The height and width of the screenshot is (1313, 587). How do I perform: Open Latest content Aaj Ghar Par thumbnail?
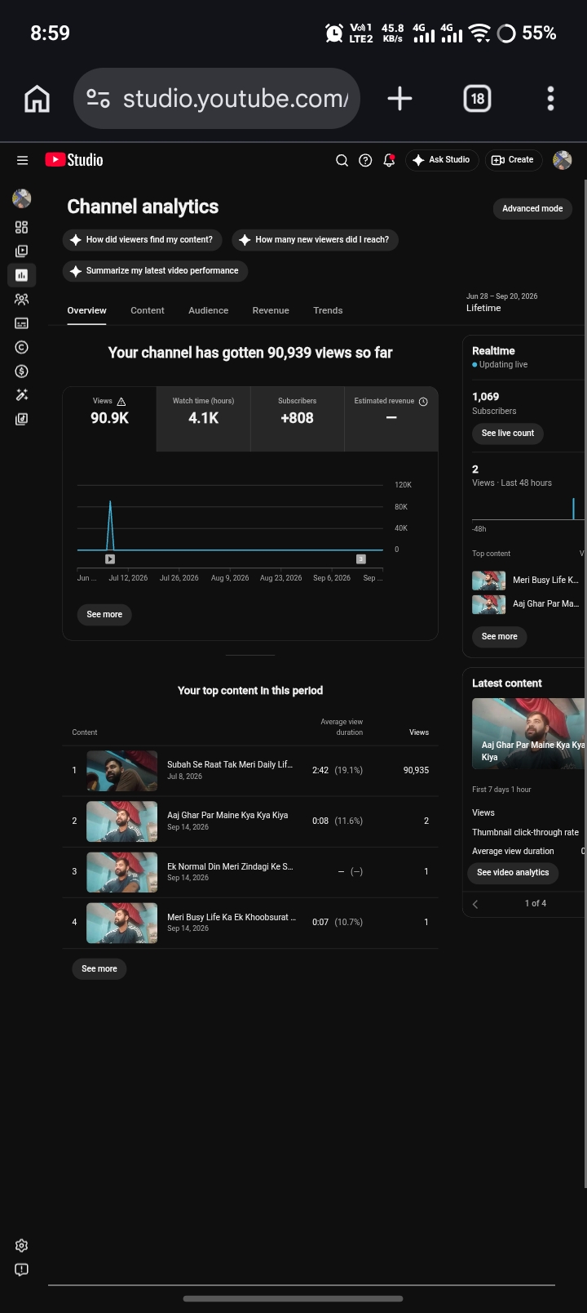528,733
